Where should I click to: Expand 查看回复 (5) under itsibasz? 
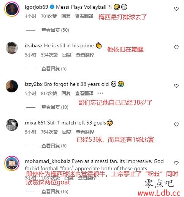click(x=54, y=69)
